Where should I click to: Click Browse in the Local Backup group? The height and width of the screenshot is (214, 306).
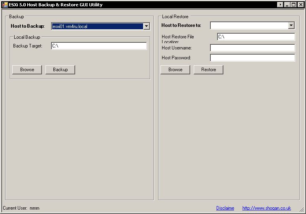pos(27,70)
